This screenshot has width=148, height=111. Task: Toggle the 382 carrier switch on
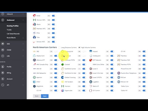coord(56,51)
